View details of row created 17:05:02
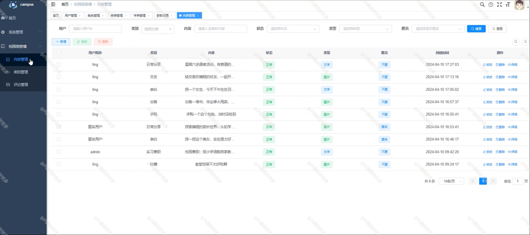This screenshot has height=235, width=530. (x=513, y=90)
